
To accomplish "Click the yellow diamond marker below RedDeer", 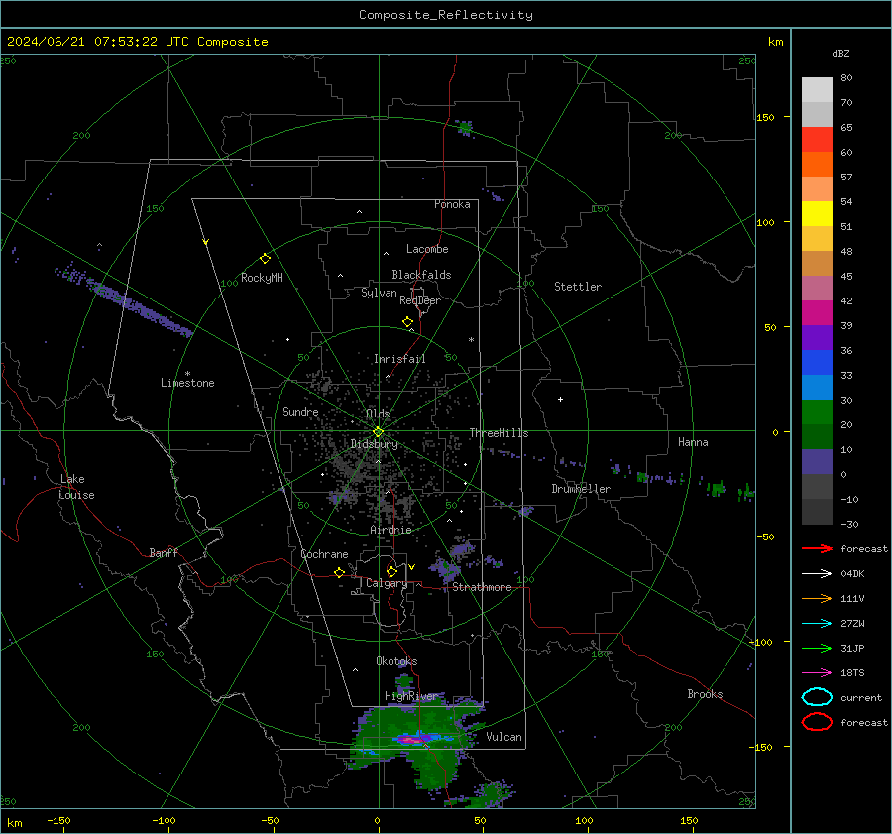I will point(407,322).
